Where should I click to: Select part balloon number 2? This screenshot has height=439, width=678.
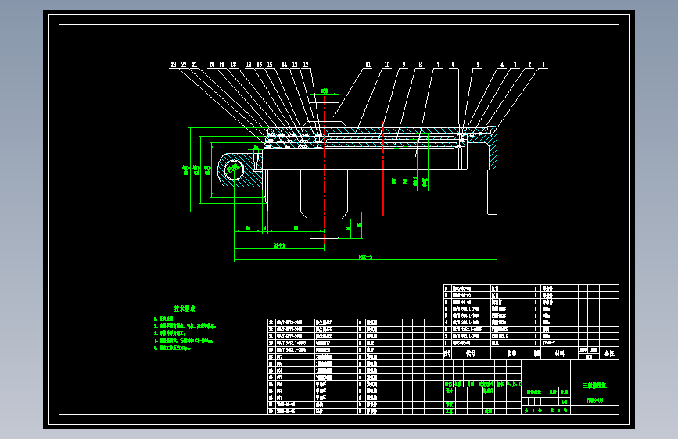529,64
